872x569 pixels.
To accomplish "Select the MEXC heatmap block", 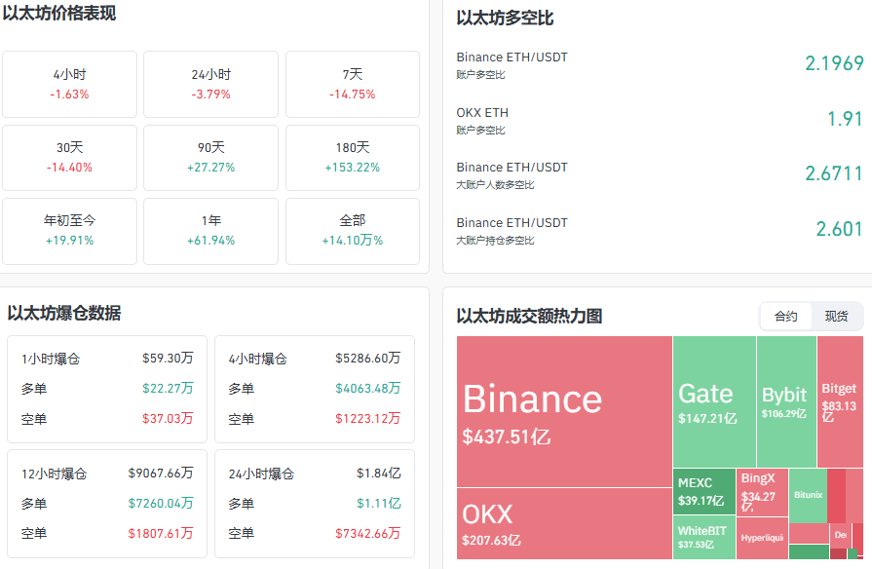I will tap(704, 492).
